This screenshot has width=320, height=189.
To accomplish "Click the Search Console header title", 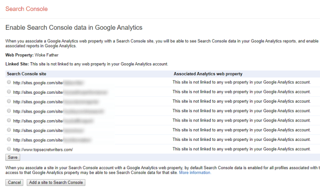I will tap(26, 9).
